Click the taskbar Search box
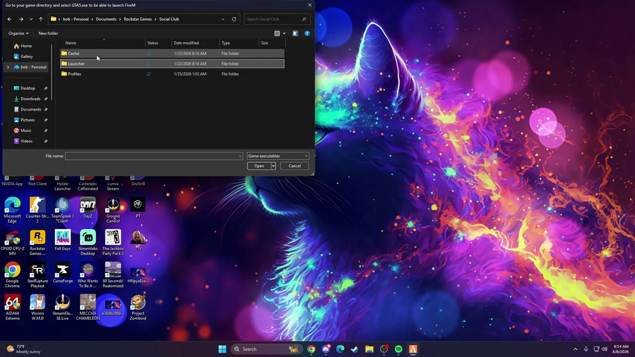This screenshot has height=357, width=635. pos(266,349)
